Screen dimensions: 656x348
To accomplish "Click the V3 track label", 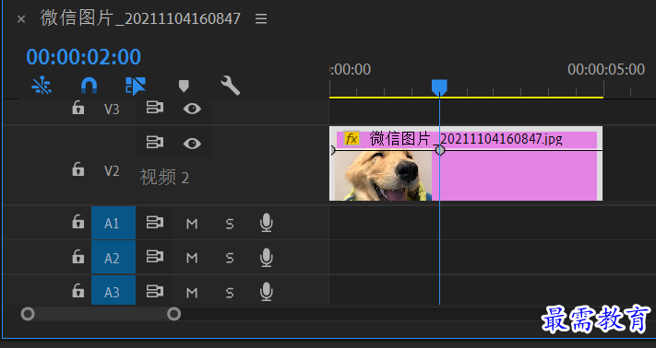I will pos(112,109).
